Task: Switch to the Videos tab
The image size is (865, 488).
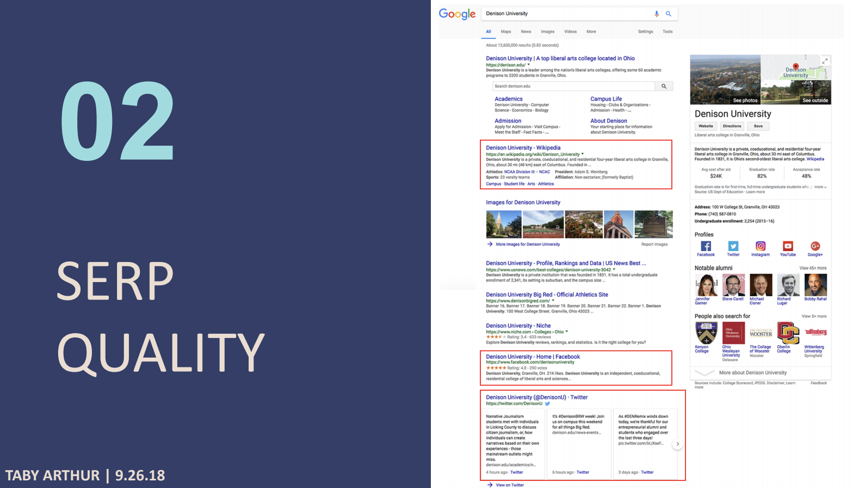Action: tap(571, 32)
